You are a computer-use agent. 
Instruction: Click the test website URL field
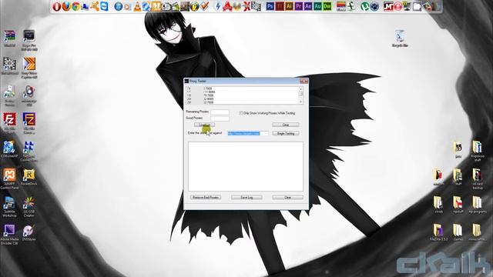tap(248, 133)
